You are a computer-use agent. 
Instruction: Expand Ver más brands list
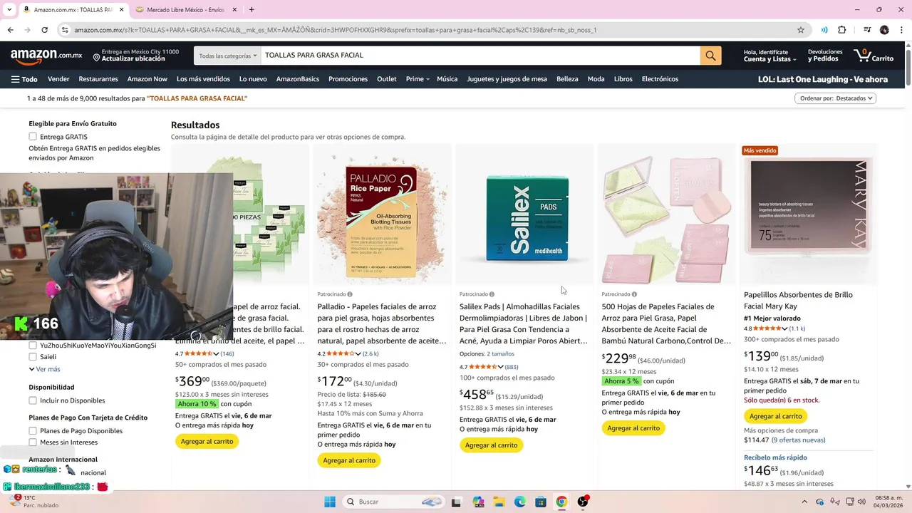[x=44, y=369]
